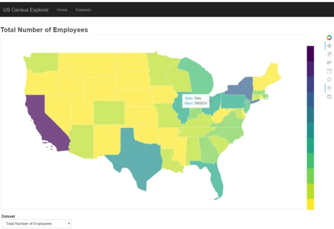Toggle the Hover tool
Image resolution: width=334 pixels, height=229 pixels.
329,88
